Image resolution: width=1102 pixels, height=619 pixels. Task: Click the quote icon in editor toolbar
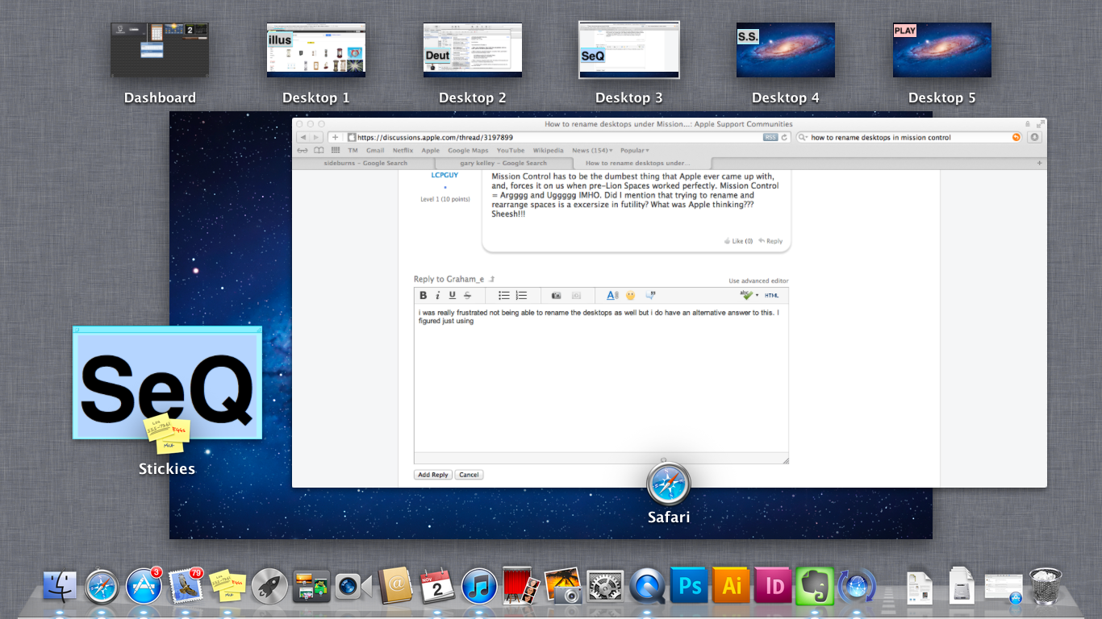tap(651, 296)
